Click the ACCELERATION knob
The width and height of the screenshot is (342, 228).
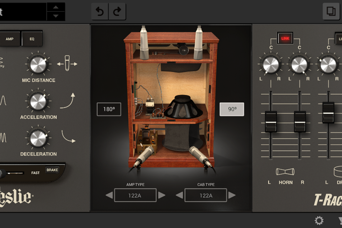(x=38, y=102)
